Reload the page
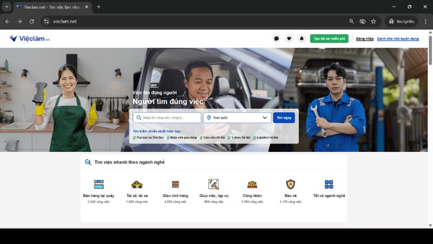The width and height of the screenshot is (433, 244). (x=32, y=21)
